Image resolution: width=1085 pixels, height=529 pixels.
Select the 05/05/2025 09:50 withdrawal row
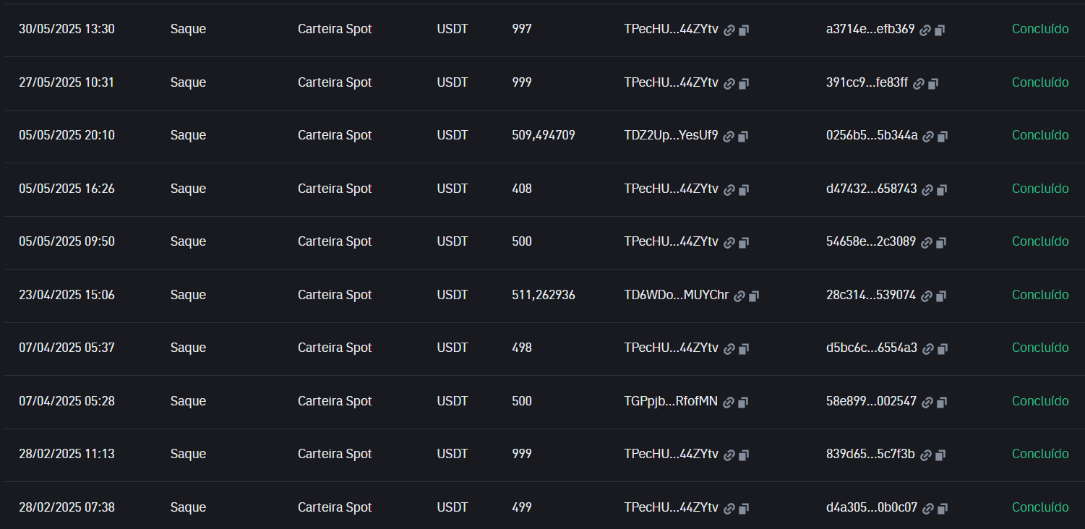pos(542,242)
